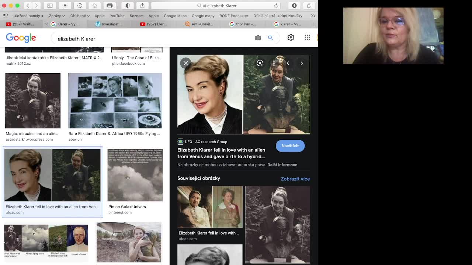This screenshot has height=265, width=472.
Task: Open the Share menu icon
Action: point(142,6)
